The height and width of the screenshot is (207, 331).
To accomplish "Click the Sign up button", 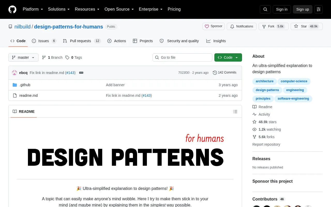I will click(303, 9).
